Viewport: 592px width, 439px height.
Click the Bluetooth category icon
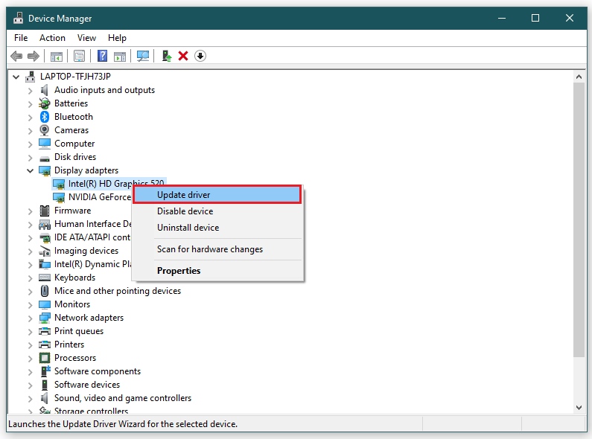(x=45, y=117)
